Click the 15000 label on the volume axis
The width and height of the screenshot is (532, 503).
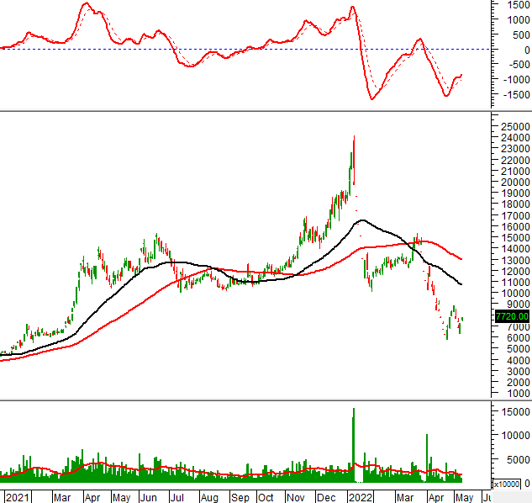[509, 411]
